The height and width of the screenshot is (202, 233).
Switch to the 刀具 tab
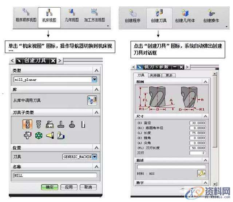141,75
